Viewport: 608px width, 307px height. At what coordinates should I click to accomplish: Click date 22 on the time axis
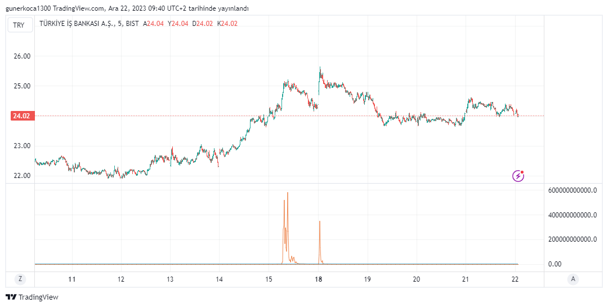tap(515, 279)
